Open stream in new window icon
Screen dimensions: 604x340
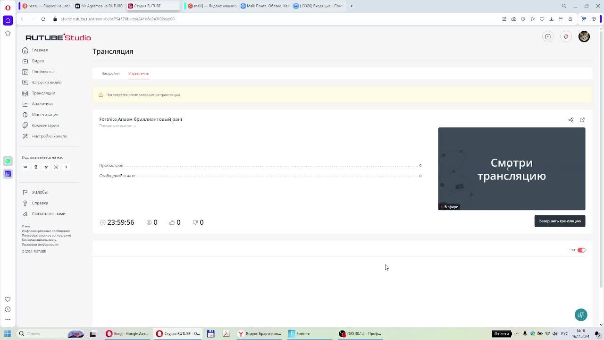click(582, 120)
